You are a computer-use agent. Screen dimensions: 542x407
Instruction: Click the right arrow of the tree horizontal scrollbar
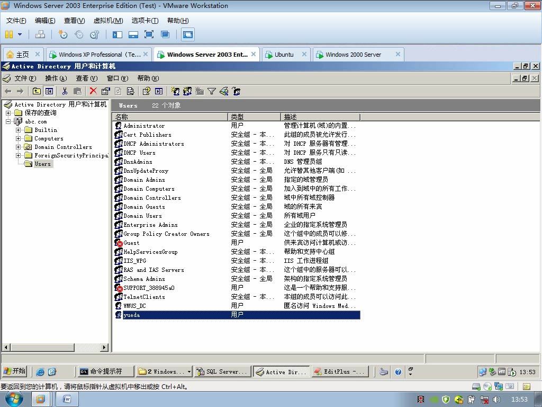click(104, 347)
